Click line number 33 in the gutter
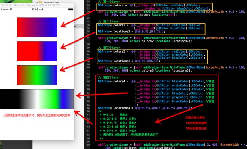 click(89, 25)
